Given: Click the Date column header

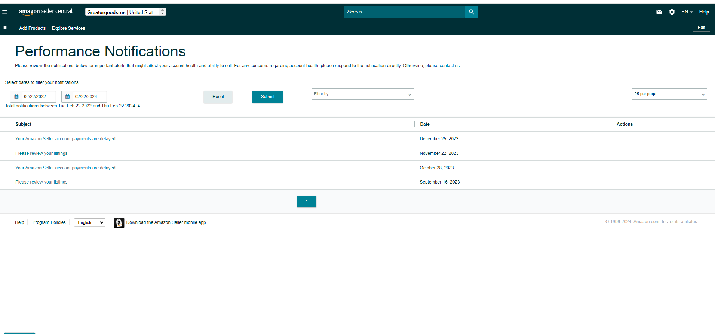Looking at the screenshot, I should click(x=425, y=124).
